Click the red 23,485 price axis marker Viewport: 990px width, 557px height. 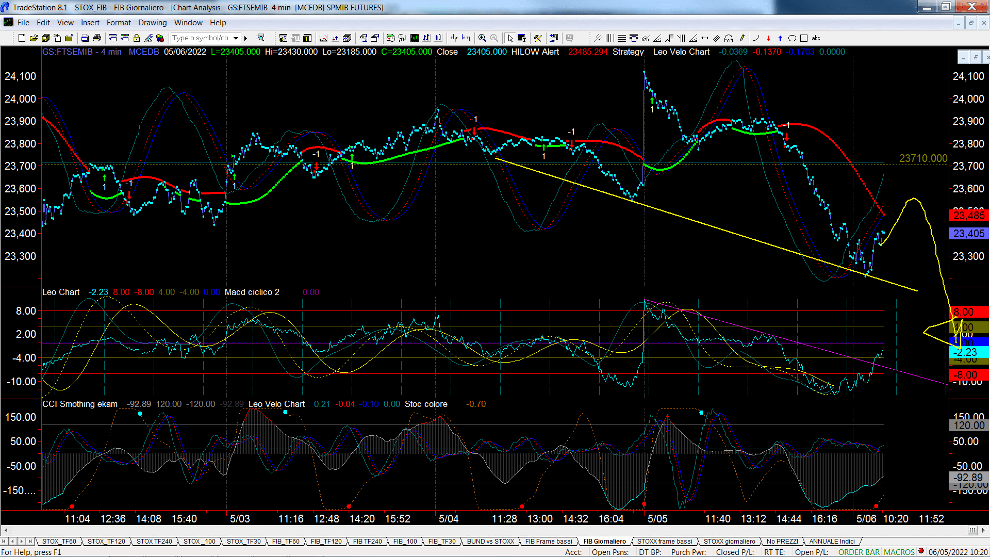(969, 216)
